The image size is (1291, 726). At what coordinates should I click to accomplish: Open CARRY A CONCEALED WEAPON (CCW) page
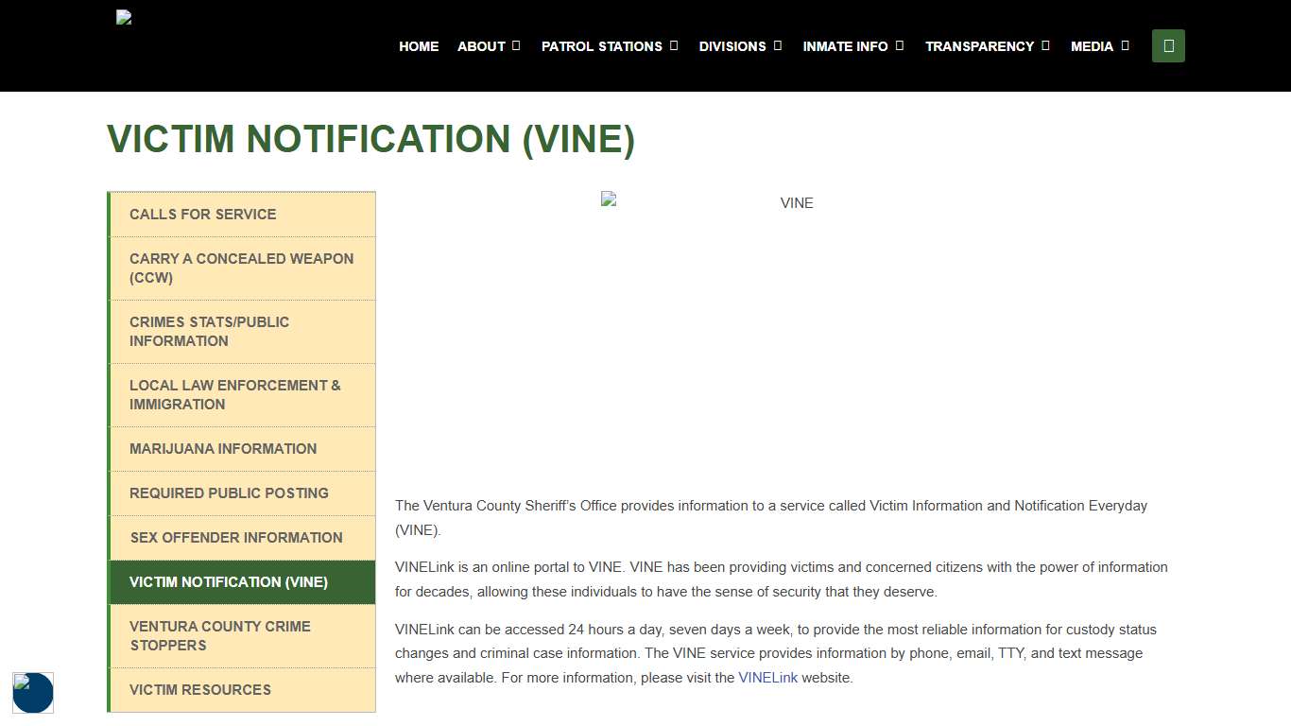(241, 268)
